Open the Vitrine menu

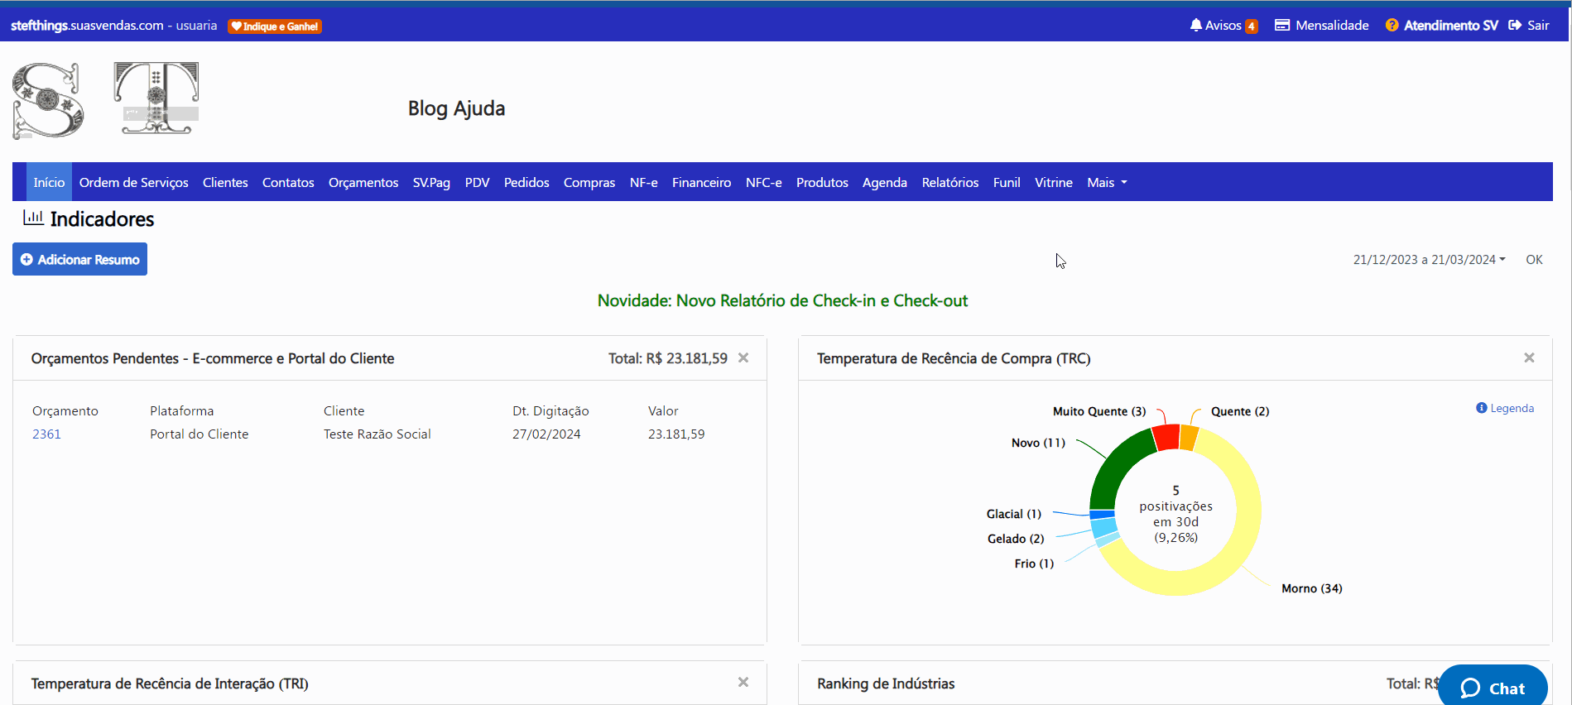(x=1054, y=182)
